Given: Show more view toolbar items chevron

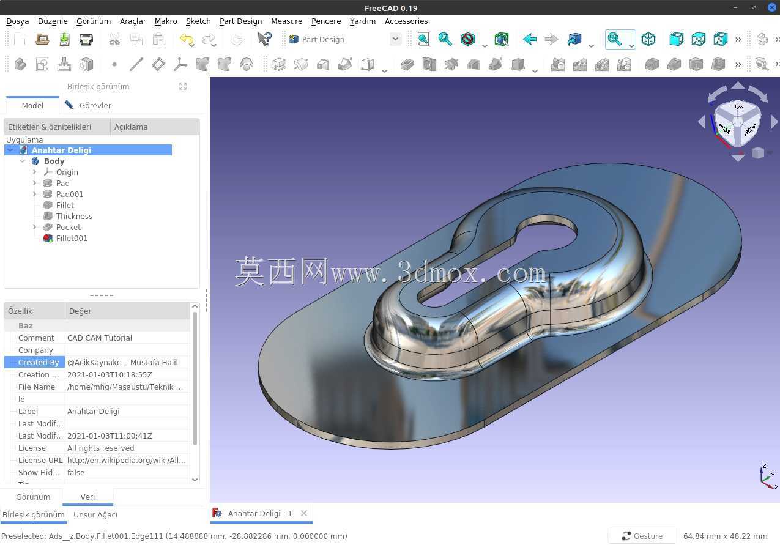Looking at the screenshot, I should [738, 40].
